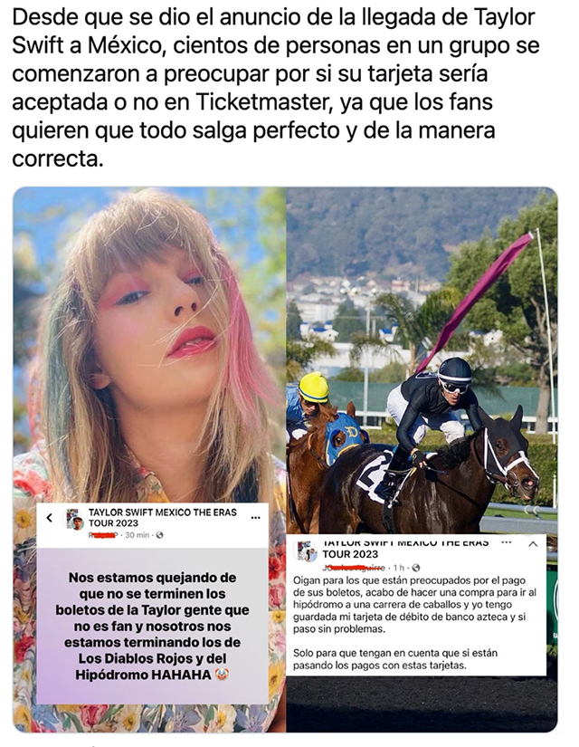Open the group avatar on the purple-background post
579x747 pixels.
point(74,520)
